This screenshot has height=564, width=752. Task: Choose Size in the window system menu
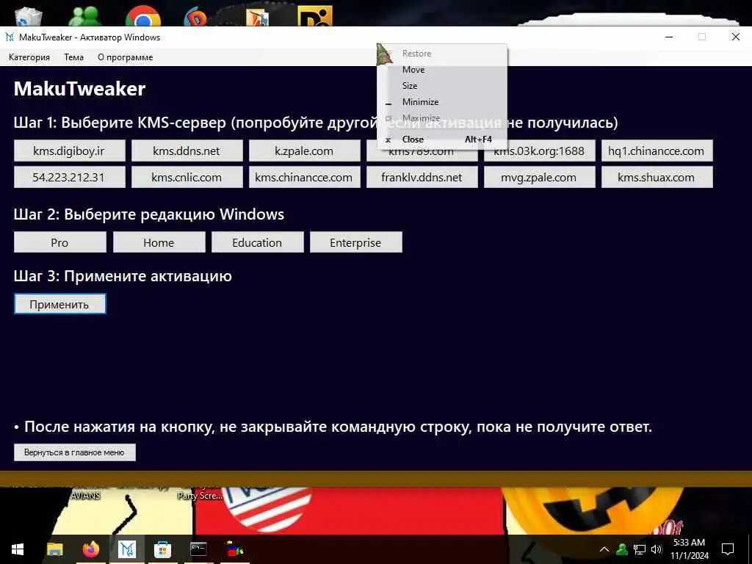[x=441, y=86]
